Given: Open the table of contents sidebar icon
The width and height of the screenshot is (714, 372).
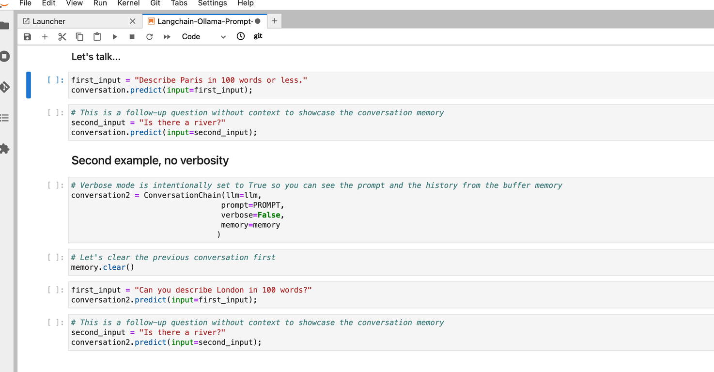Looking at the screenshot, I should click(x=5, y=118).
